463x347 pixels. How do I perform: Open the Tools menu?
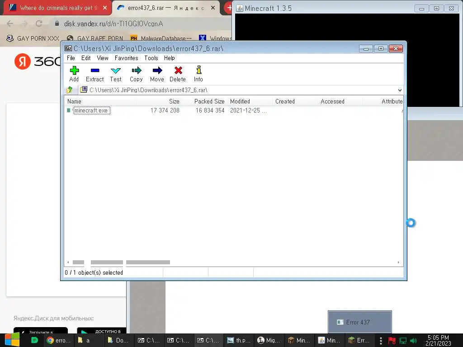coord(151,58)
